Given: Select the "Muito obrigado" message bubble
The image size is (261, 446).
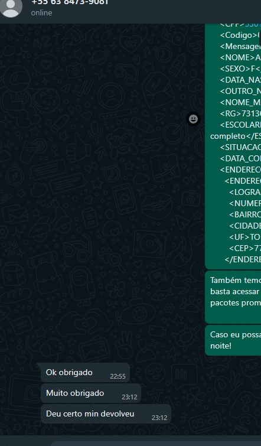Looking at the screenshot, I should pos(91,393).
